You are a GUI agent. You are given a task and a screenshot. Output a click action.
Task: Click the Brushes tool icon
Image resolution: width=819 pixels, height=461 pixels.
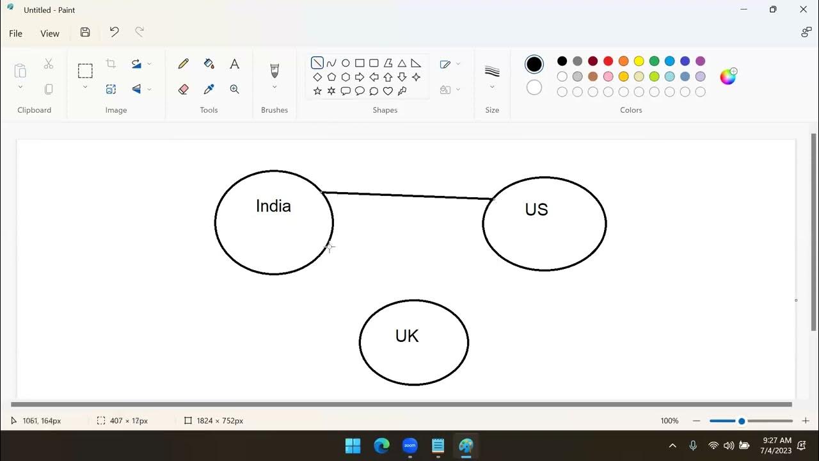tap(274, 70)
